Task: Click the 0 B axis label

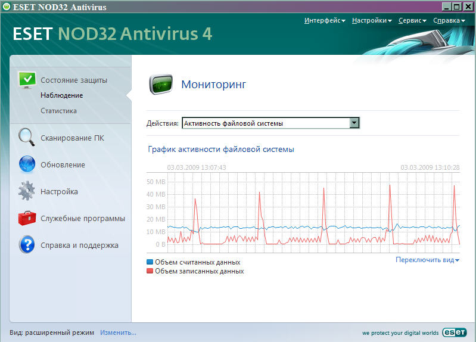Action: click(x=160, y=244)
